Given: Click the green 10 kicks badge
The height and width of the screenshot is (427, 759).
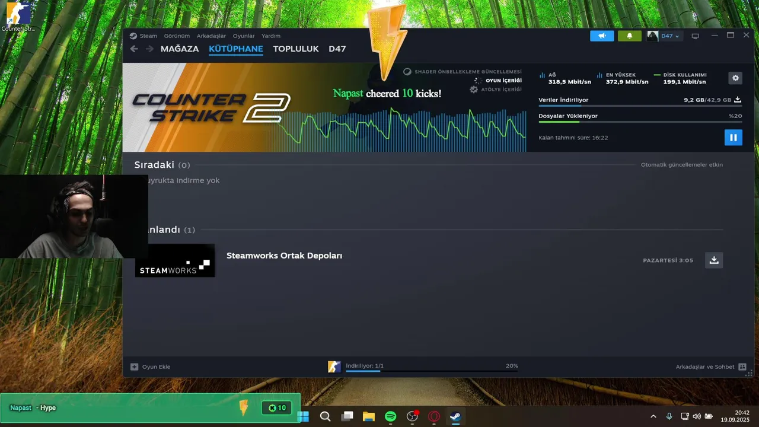Looking at the screenshot, I should click(x=277, y=407).
